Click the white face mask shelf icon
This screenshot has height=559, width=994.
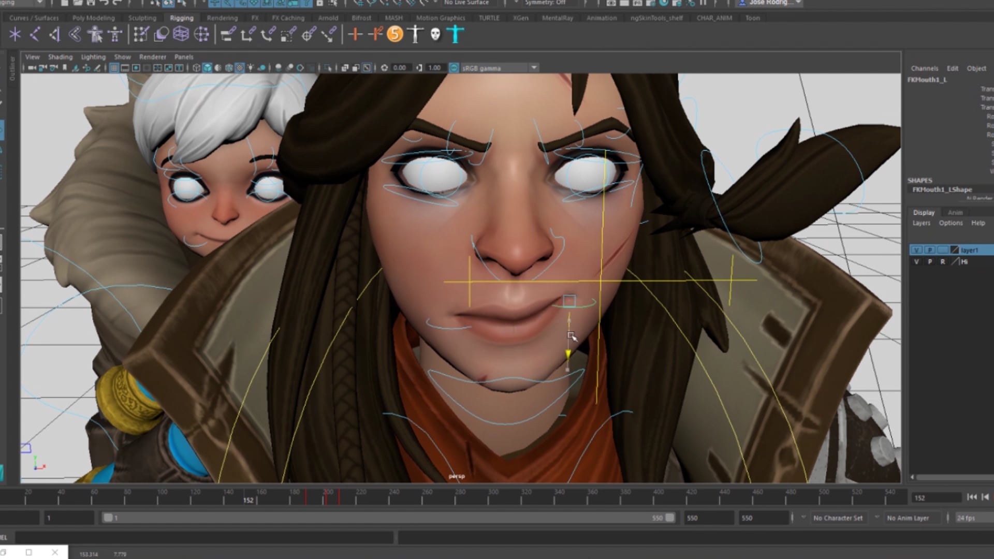(x=435, y=35)
